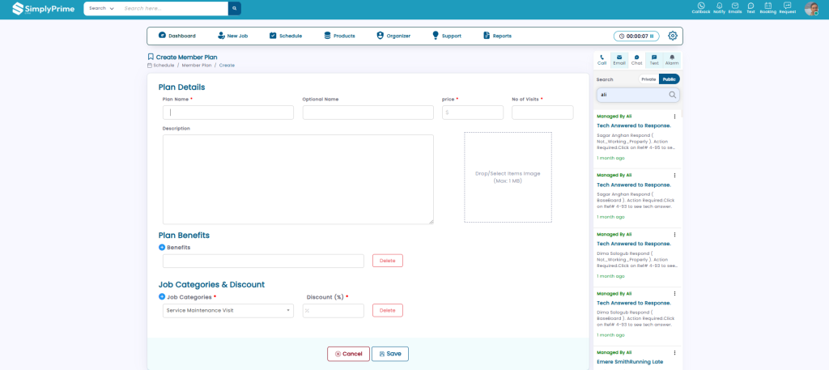Switch to the Chat tab

click(636, 60)
